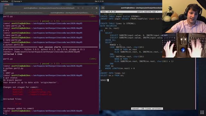The width and height of the screenshot is (206, 116).
Task: Click 'INSERT INTO input VALUES' line
Action: click(x=131, y=19)
